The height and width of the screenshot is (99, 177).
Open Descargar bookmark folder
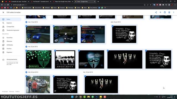[70, 8]
